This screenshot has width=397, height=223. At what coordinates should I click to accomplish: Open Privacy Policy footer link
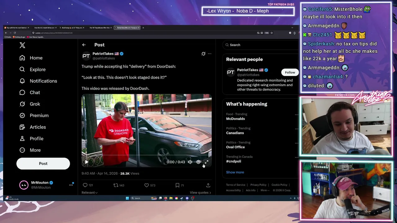pos(258,185)
